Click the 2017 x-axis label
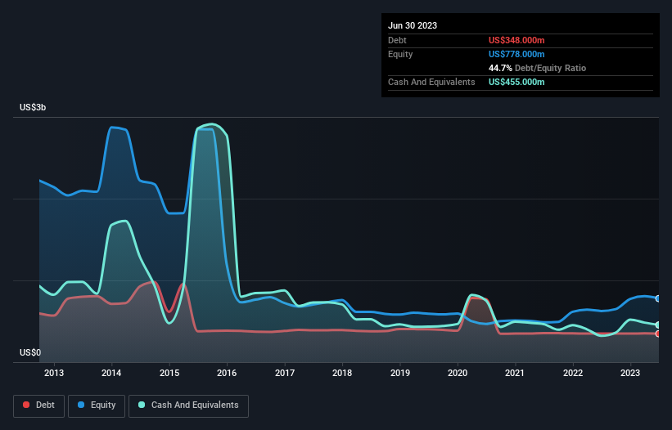 285,373
